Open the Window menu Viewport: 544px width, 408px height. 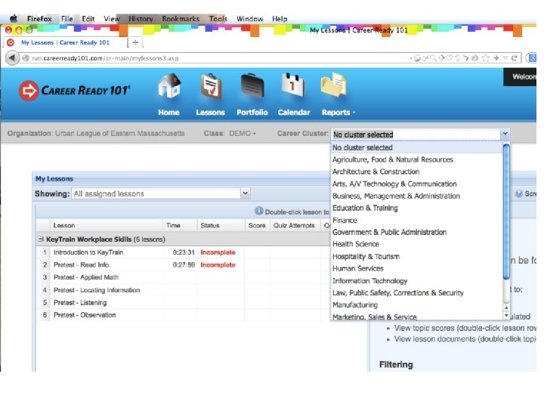click(x=250, y=19)
